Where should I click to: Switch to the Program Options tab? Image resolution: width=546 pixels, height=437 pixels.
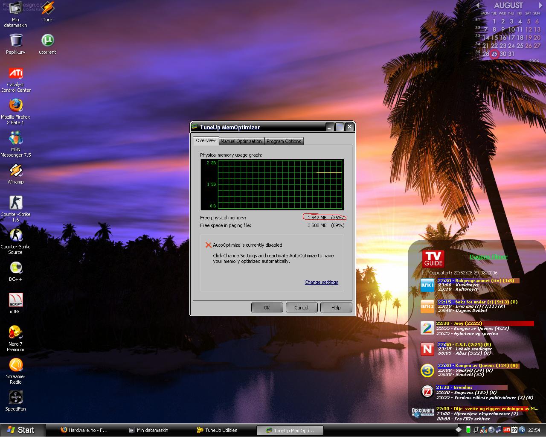pos(284,141)
